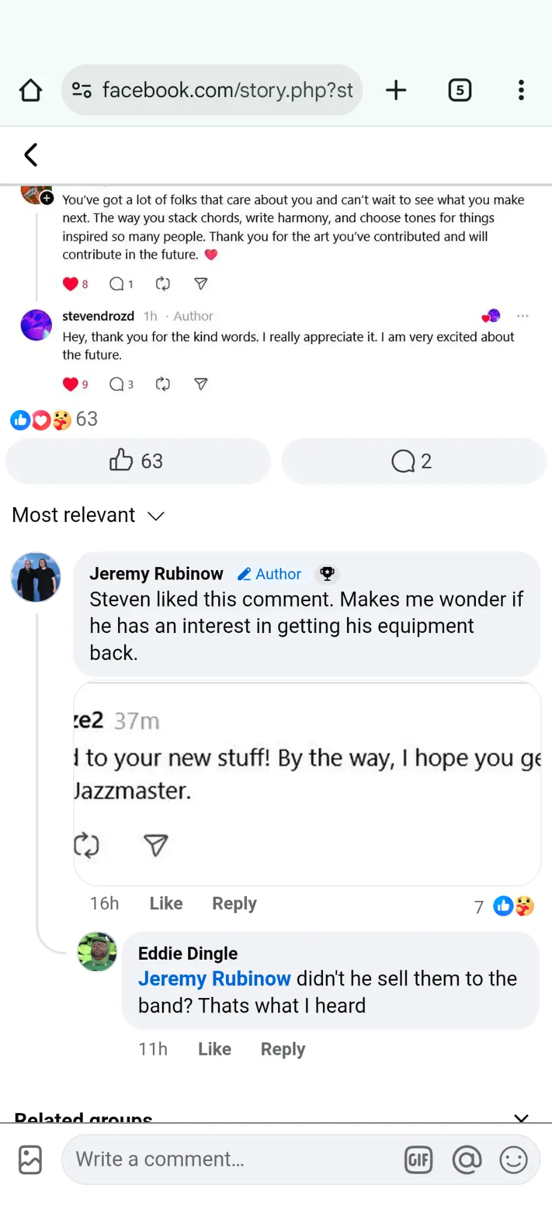
Task: Open the browser's three-dot menu
Action: 520,90
